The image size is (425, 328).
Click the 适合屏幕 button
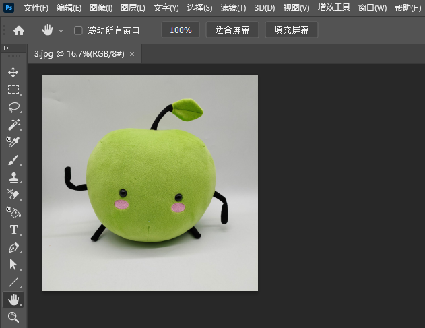pyautogui.click(x=232, y=30)
